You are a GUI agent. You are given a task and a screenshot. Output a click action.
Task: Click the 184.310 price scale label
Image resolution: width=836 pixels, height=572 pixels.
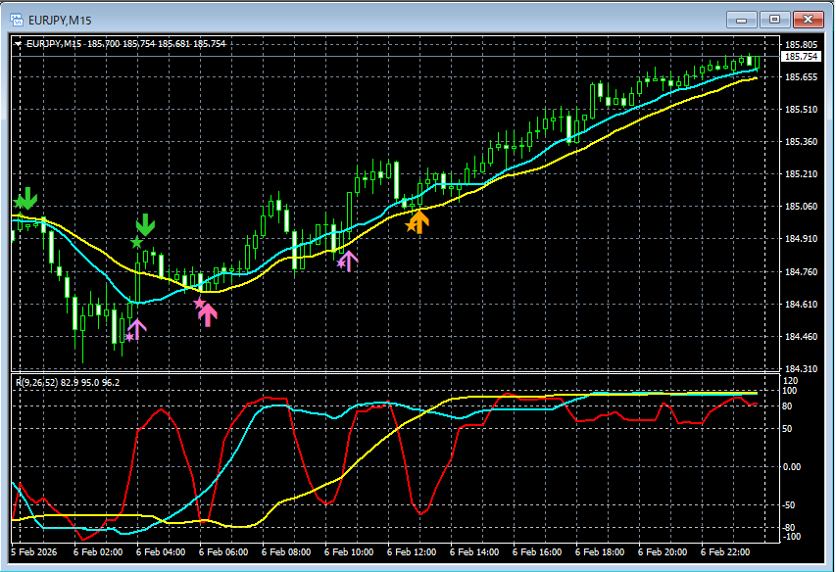tap(801, 368)
